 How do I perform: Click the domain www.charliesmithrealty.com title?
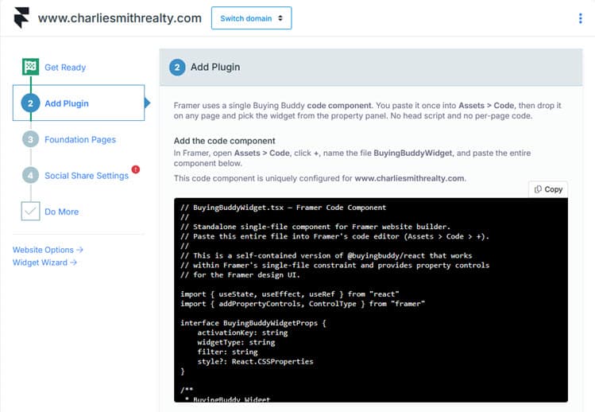pyautogui.click(x=119, y=17)
